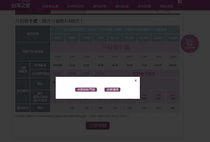Screen dimensions: 210x142
Task: Choose the 我要攜碼 button in popup
Action: [112, 90]
